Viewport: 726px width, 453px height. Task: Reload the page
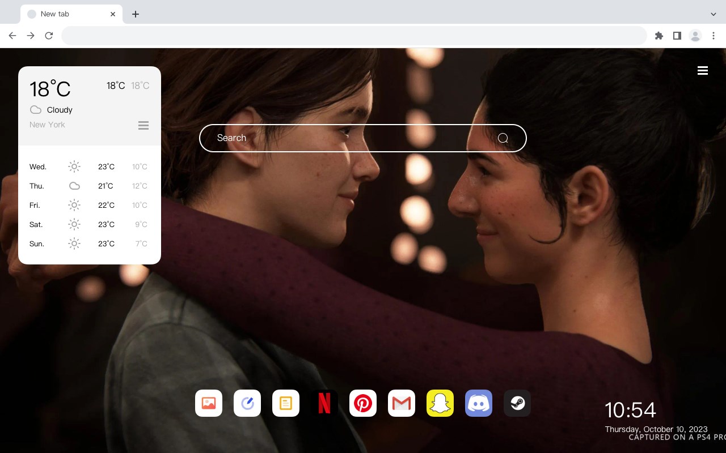[x=49, y=36]
